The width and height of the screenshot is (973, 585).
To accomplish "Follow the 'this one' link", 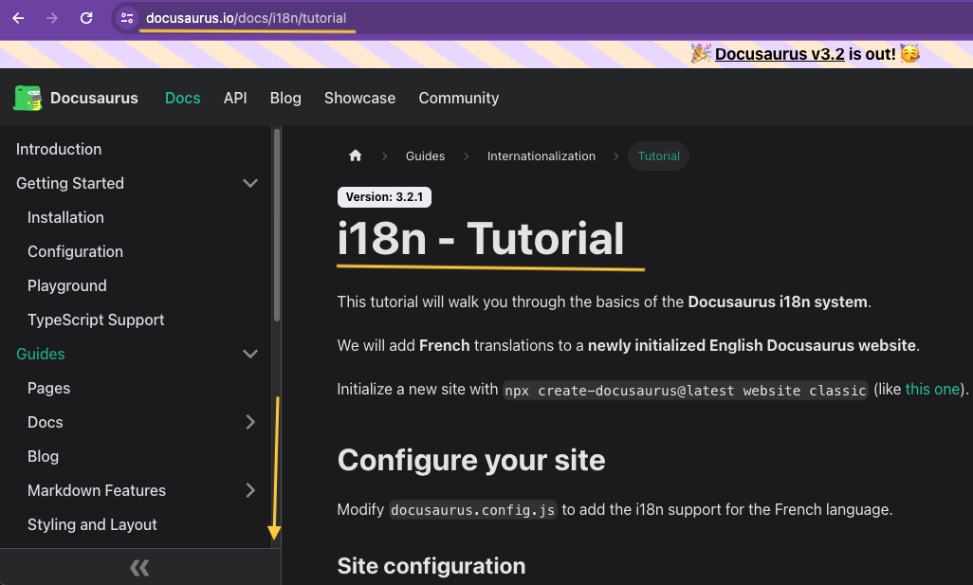I will [932, 389].
